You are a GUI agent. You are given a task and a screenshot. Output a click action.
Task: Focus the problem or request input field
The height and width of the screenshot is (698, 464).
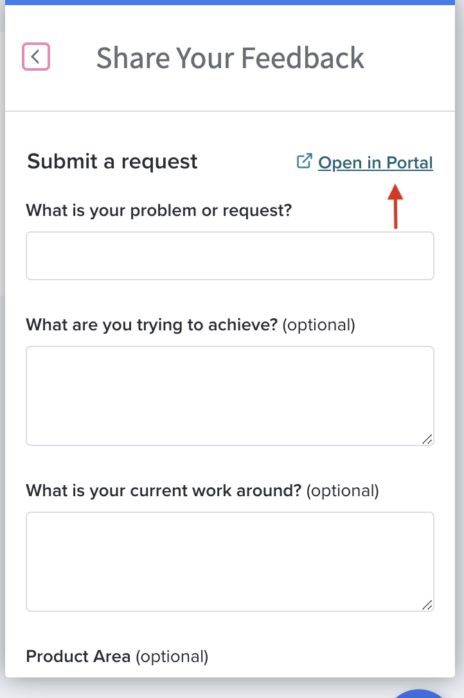click(230, 256)
